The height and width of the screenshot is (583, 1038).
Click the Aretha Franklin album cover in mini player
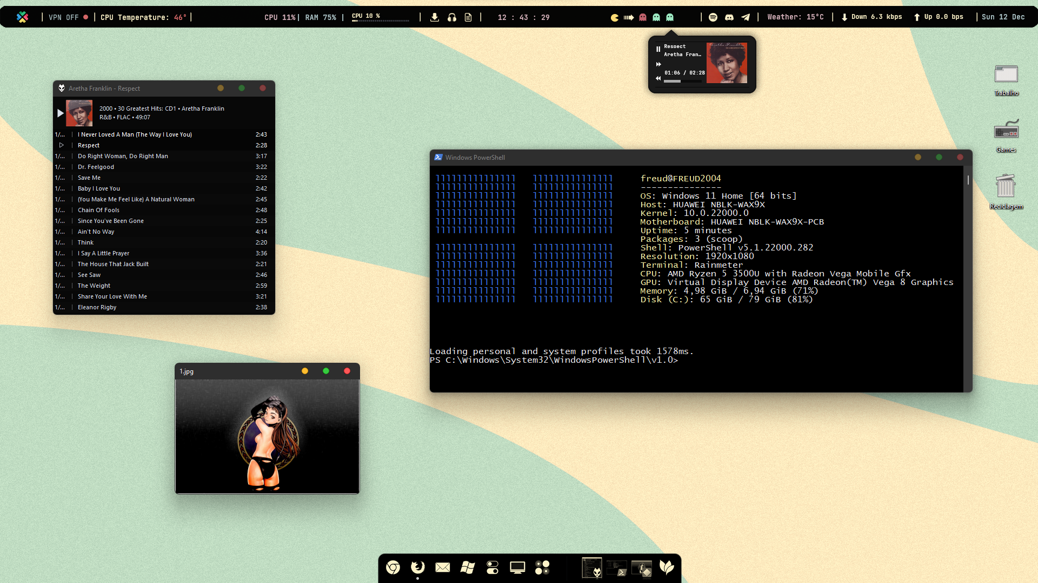coord(727,63)
